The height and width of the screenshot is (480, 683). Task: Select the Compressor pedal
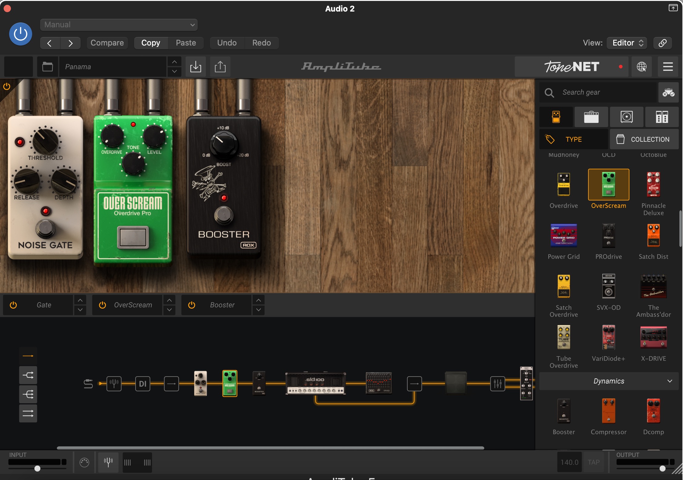tap(609, 411)
